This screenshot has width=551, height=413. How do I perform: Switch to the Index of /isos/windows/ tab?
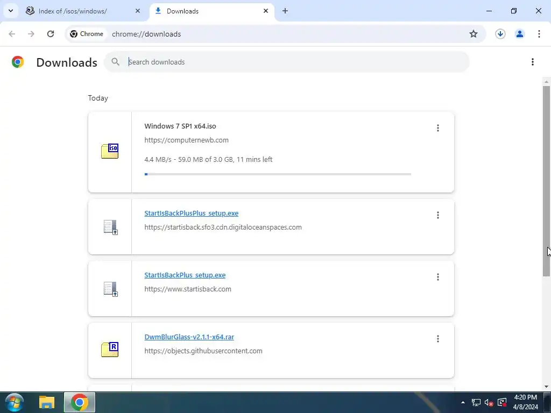click(x=83, y=11)
